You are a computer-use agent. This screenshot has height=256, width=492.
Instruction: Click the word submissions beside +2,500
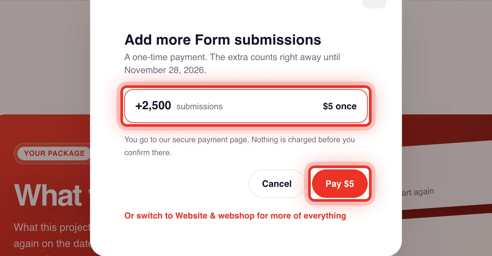[199, 107]
